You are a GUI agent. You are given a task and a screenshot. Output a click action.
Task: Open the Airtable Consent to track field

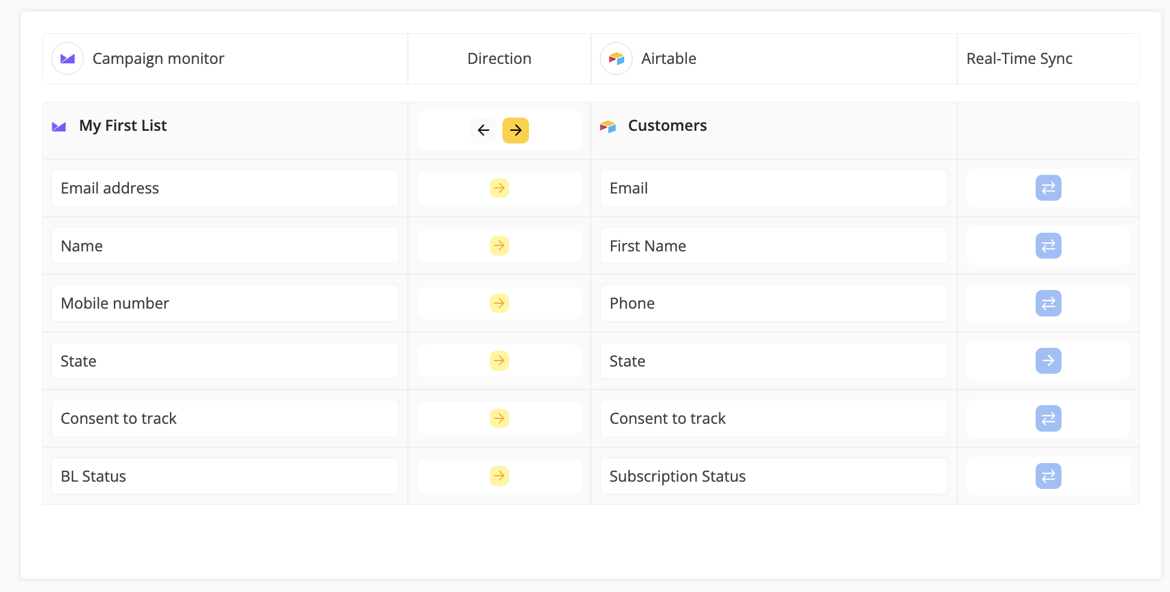[774, 418]
